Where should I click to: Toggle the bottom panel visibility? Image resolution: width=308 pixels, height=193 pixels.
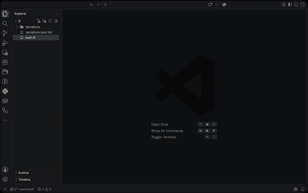[296, 4]
